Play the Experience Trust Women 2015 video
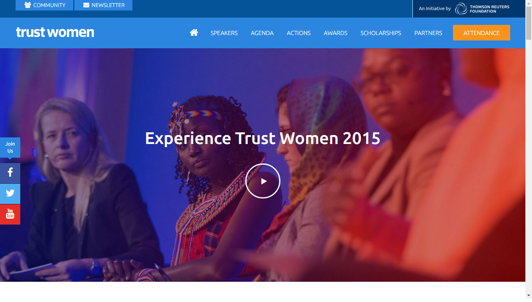This screenshot has width=532, height=302. [x=263, y=181]
